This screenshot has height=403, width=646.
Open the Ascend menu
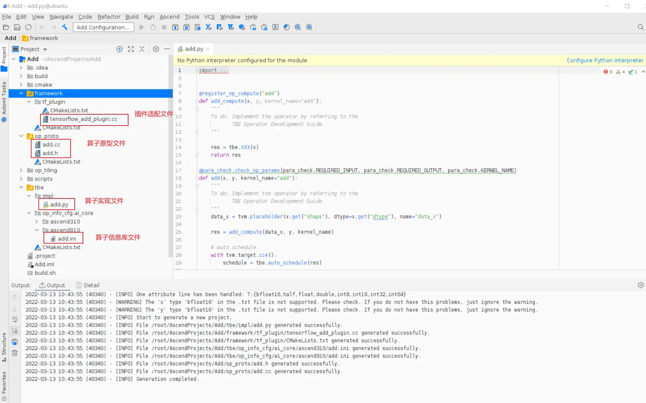[x=169, y=17]
